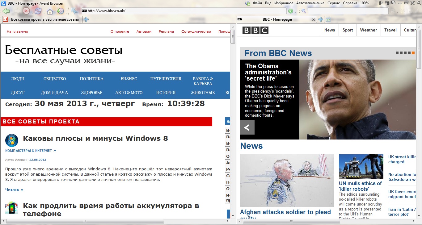Viewport: 422px width, 225px height.
Task: Open the Сотрудничество link
Action: (196, 31)
